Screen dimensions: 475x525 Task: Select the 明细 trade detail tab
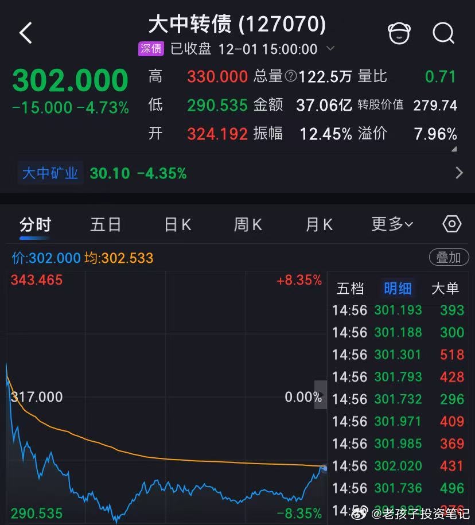pos(398,289)
